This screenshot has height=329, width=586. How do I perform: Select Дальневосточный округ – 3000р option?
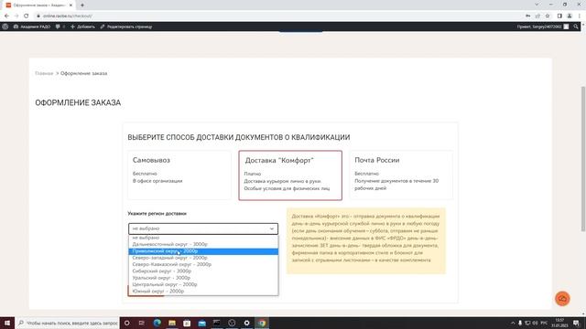click(203, 244)
